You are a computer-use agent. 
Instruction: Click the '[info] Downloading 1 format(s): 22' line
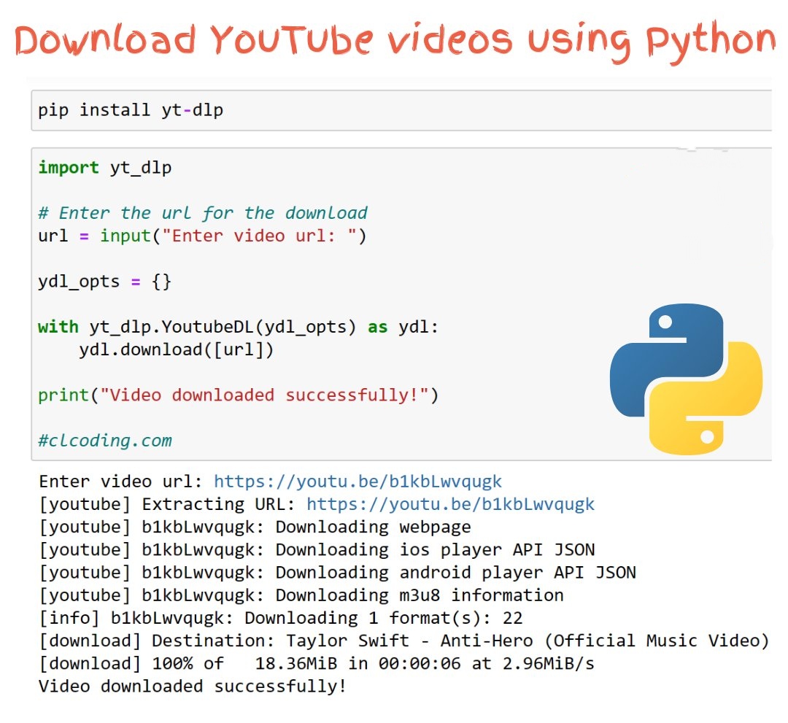tap(280, 618)
